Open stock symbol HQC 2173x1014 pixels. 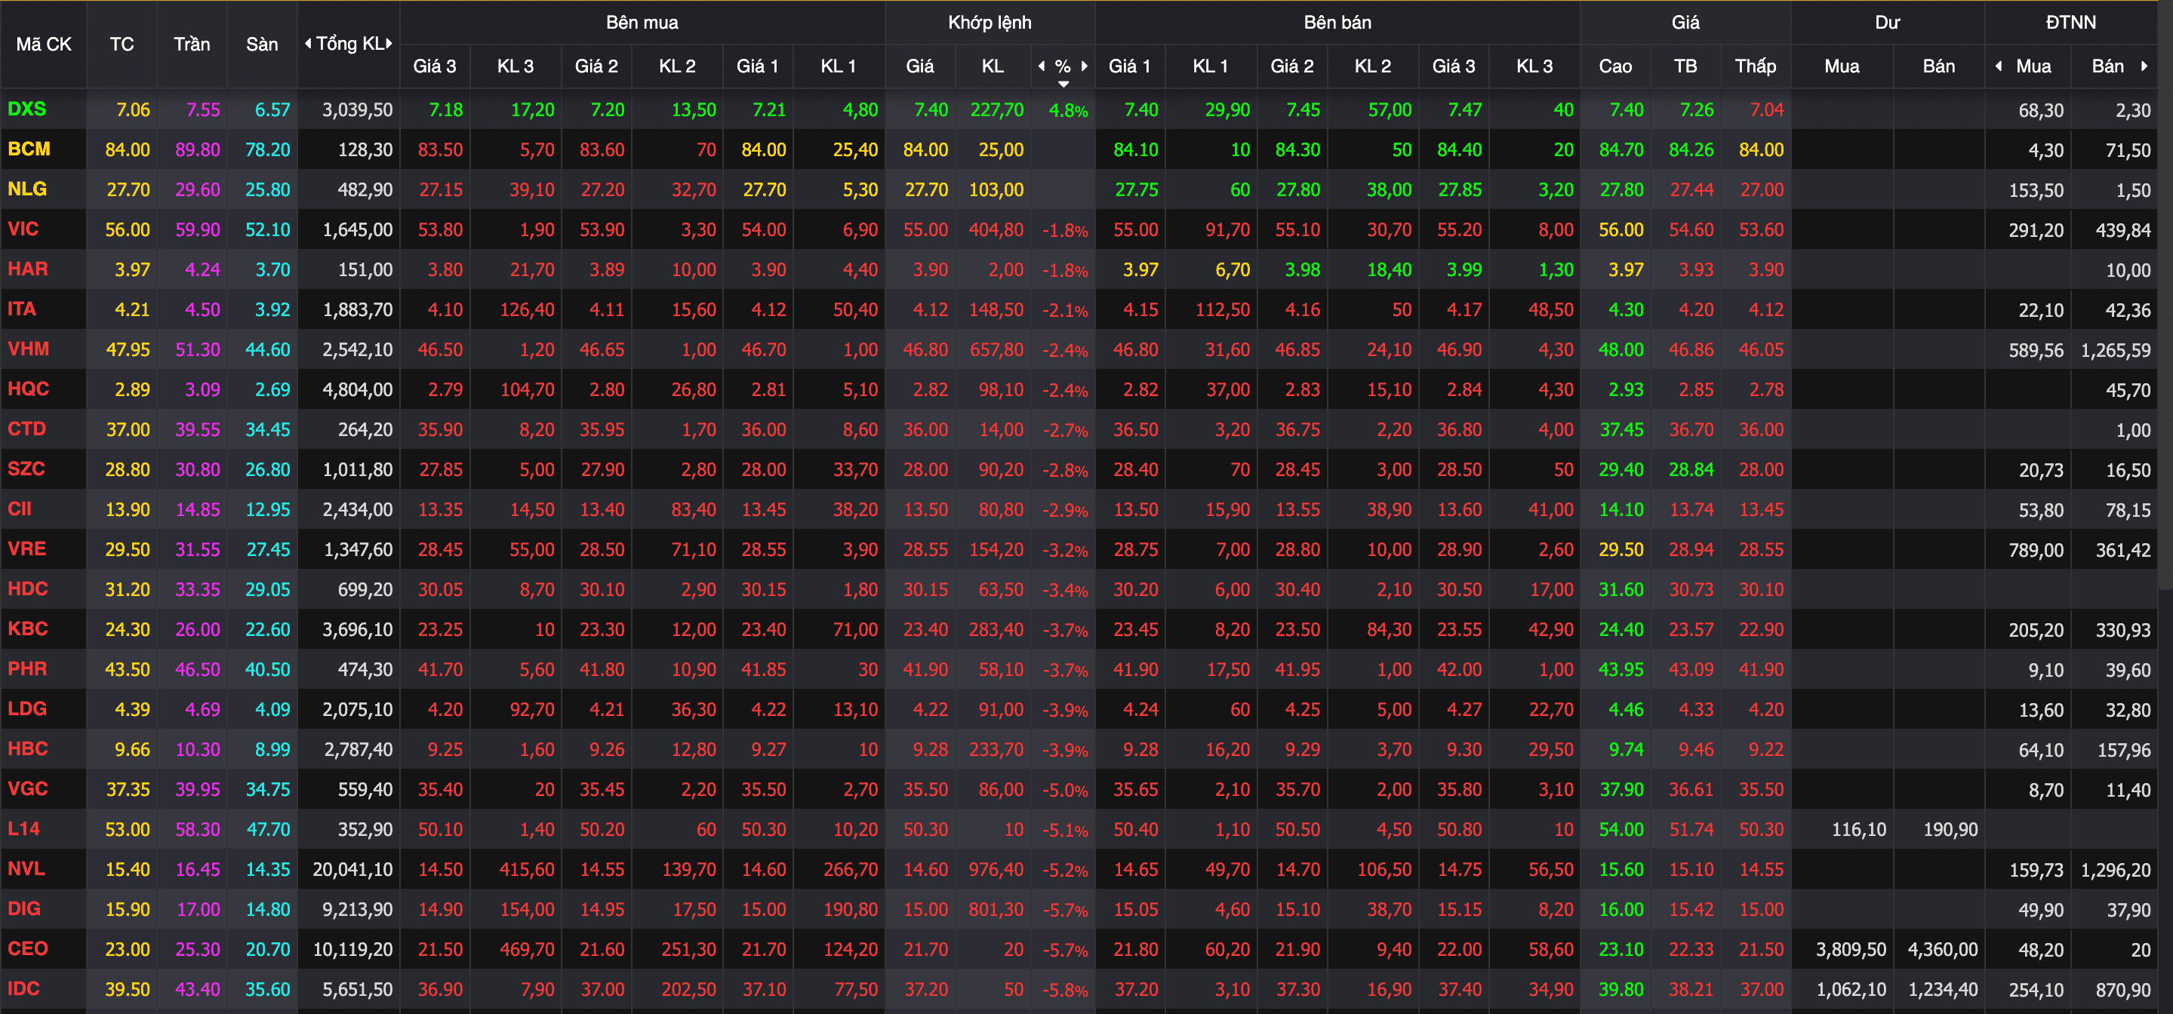[x=28, y=389]
